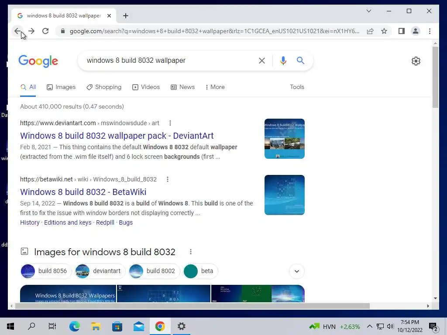Screen dimensions: 447x335
Task: Open the History sitelink
Action: point(30,222)
